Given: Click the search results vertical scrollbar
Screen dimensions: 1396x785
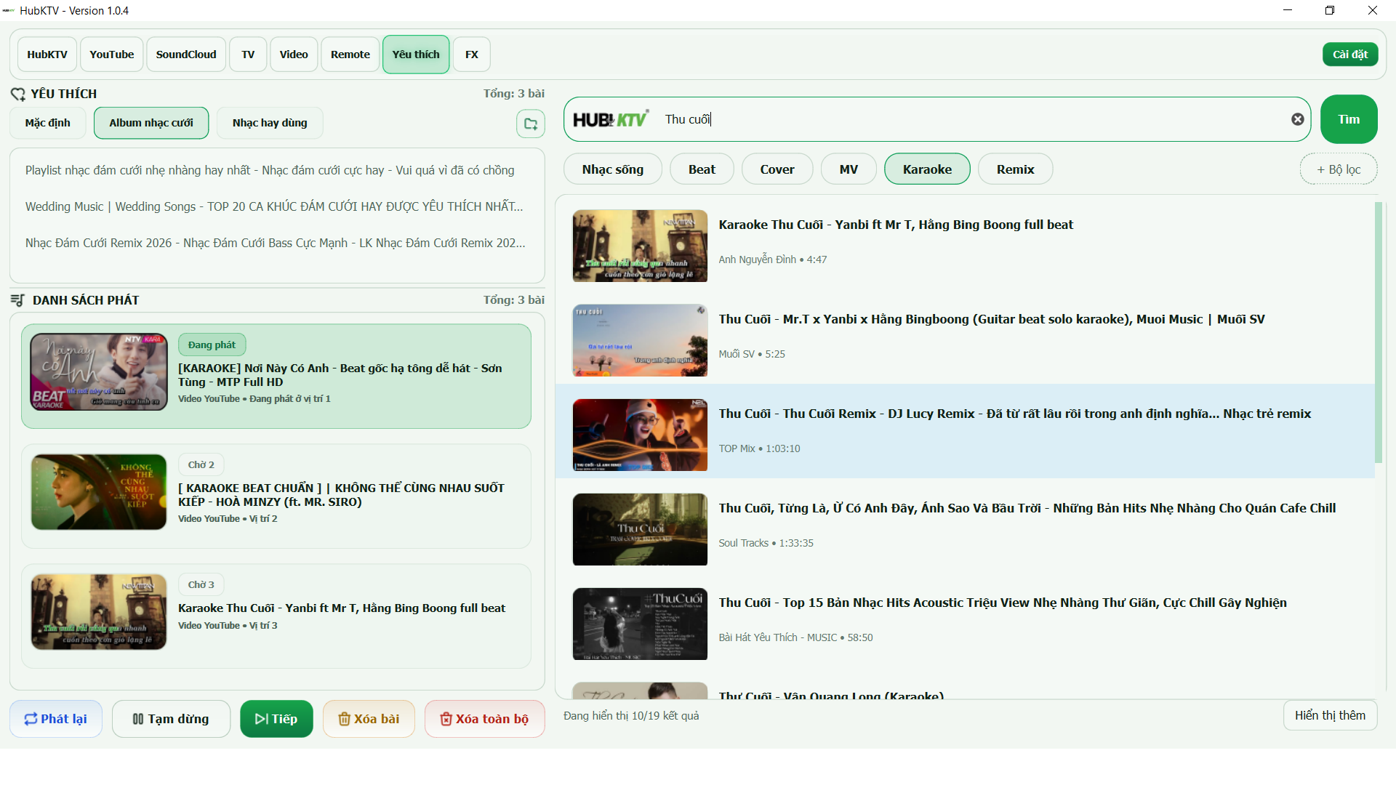Looking at the screenshot, I should 1379,332.
